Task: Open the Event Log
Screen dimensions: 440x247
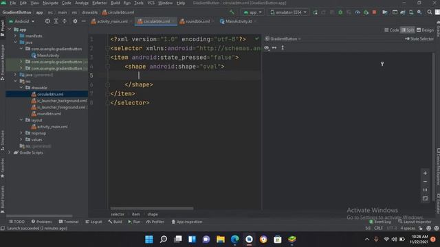Action: point(379,222)
